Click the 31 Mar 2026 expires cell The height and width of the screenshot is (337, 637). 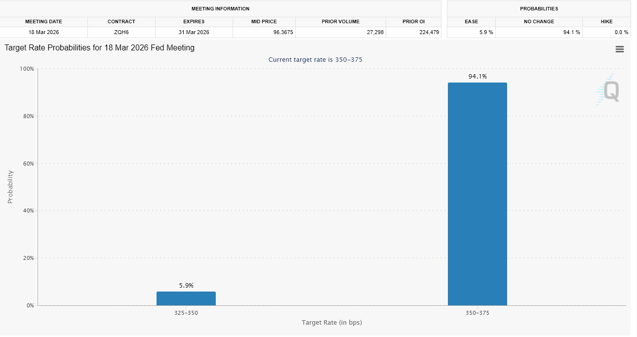[x=194, y=32]
